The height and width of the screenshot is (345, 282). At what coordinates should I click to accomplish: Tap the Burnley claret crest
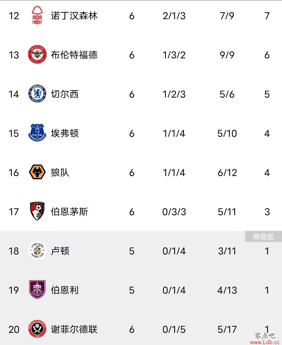(37, 290)
